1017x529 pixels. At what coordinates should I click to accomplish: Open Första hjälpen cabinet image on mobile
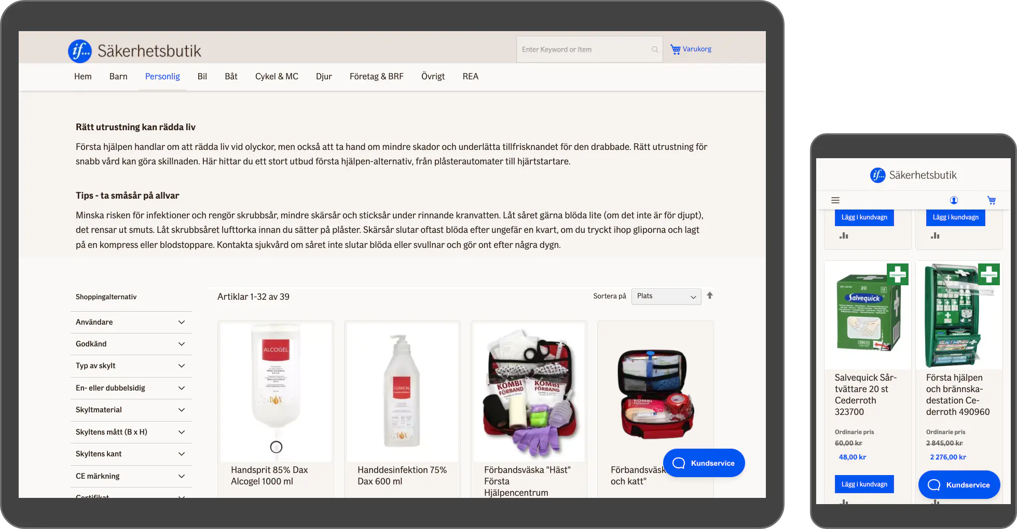[959, 315]
